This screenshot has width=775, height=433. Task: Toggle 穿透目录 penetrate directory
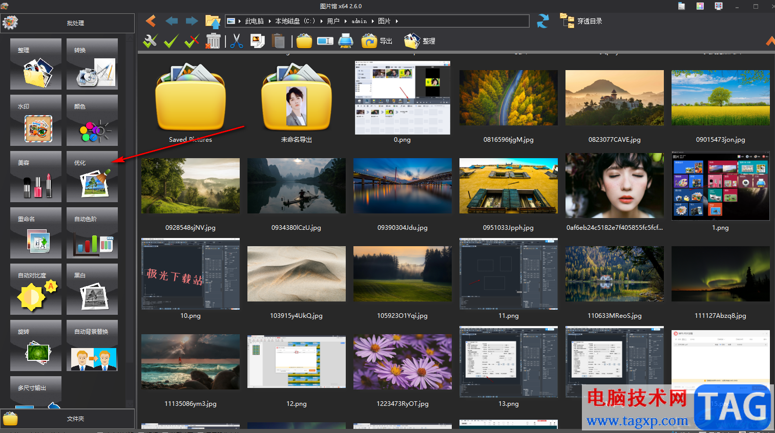(581, 21)
